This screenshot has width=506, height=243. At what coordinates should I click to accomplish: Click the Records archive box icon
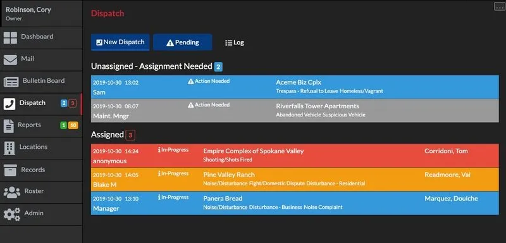tap(10, 170)
